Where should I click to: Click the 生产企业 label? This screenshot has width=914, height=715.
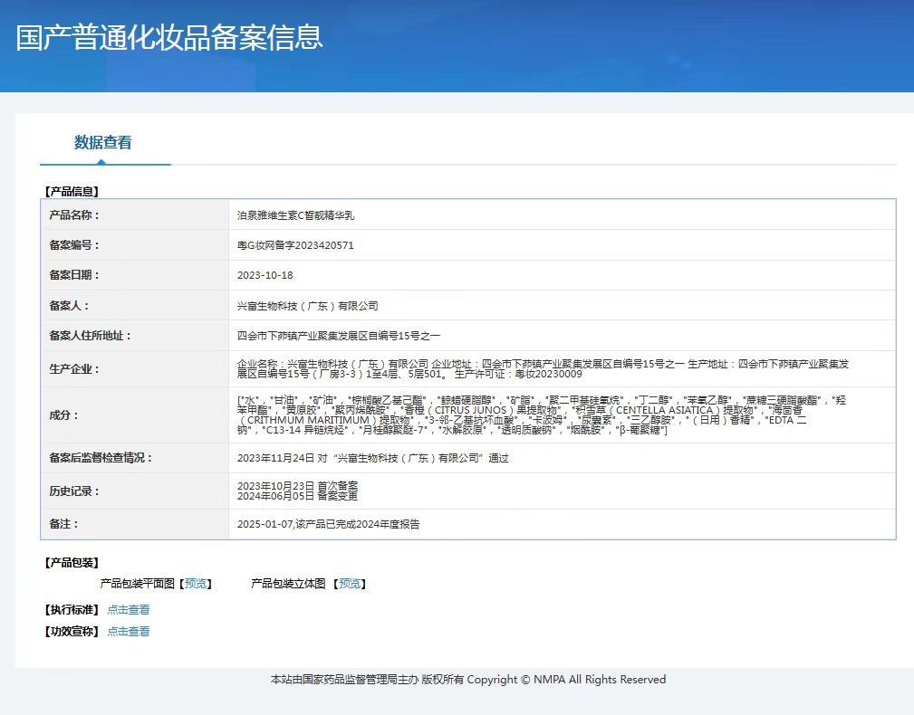pos(74,369)
